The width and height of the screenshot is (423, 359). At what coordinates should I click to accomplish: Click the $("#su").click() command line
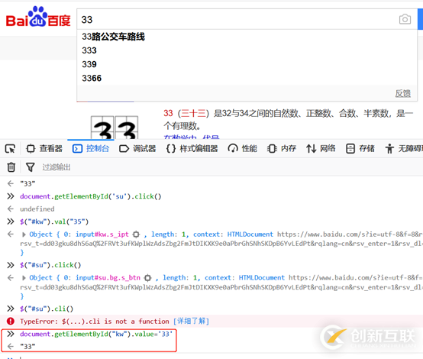click(50, 265)
